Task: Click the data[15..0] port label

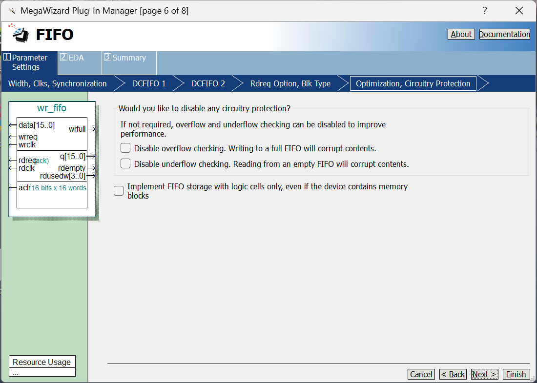Action: pos(37,125)
